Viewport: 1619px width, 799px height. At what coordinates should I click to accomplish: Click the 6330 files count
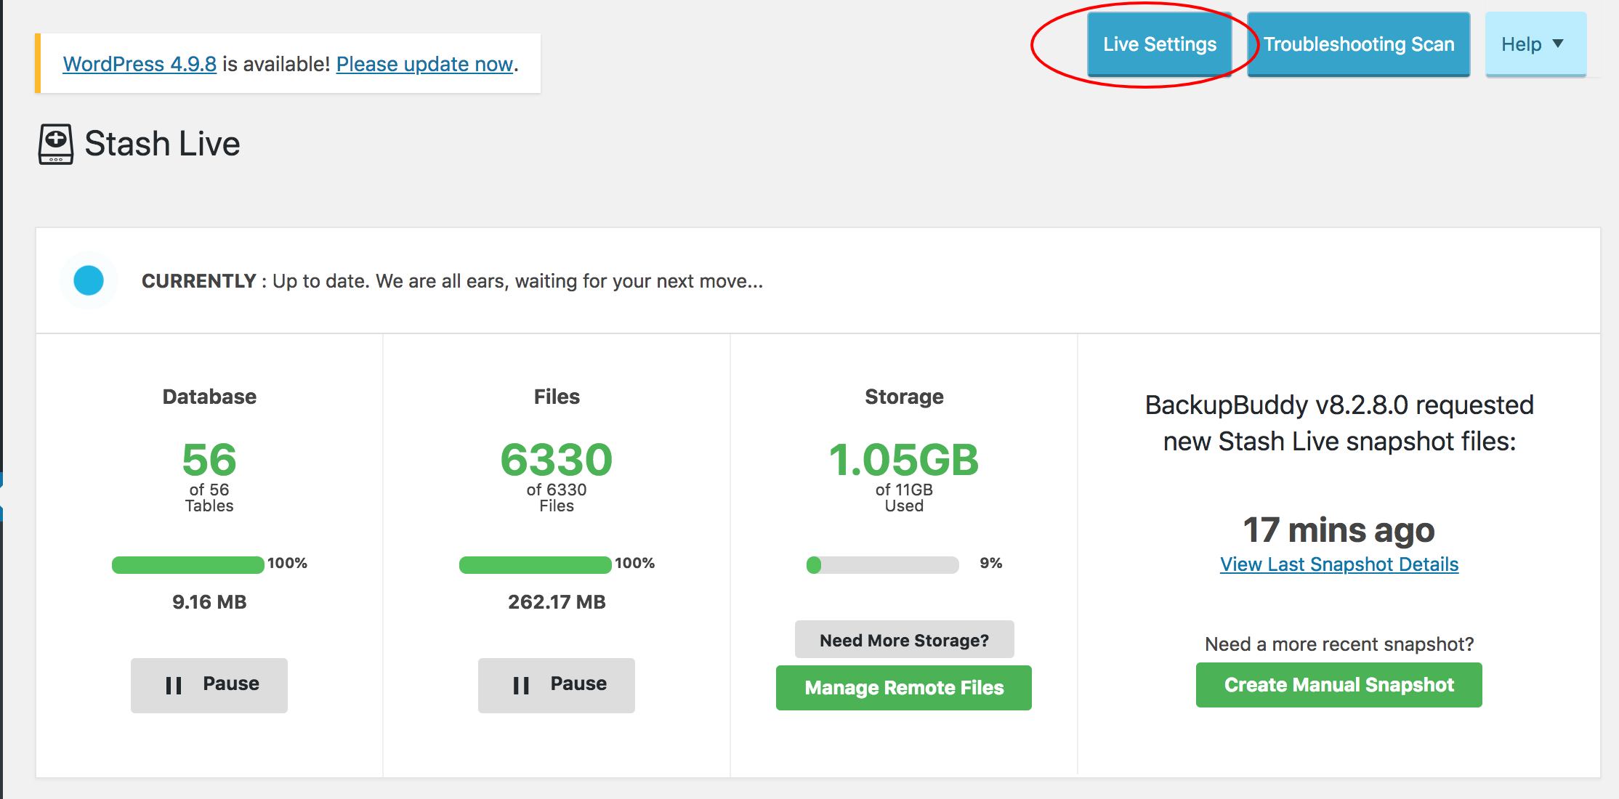[x=557, y=460]
